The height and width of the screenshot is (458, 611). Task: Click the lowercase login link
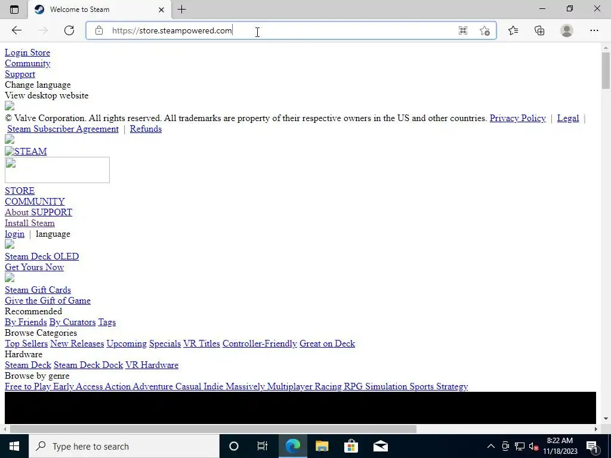pyautogui.click(x=14, y=234)
